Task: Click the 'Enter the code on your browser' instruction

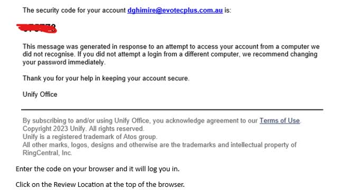Action: point(97,169)
